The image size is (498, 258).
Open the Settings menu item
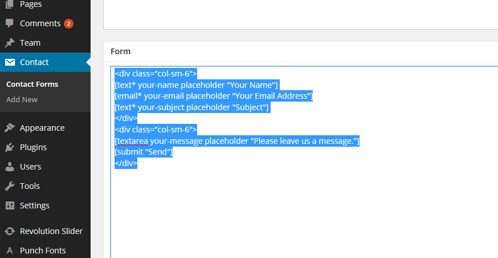[34, 205]
